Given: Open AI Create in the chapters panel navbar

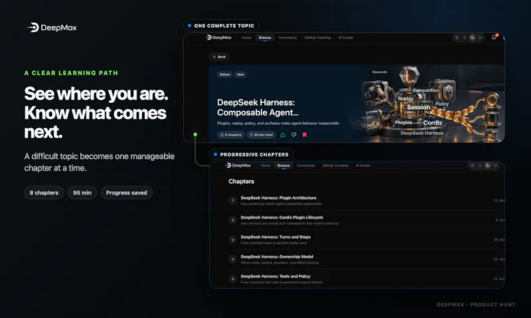Looking at the screenshot, I should 363,165.
